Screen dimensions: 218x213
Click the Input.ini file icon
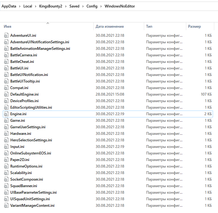pyautogui.click(x=6, y=147)
